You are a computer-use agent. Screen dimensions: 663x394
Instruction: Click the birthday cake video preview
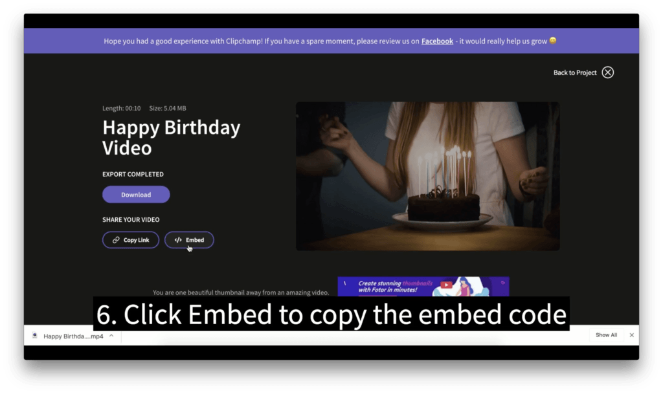coord(427,176)
